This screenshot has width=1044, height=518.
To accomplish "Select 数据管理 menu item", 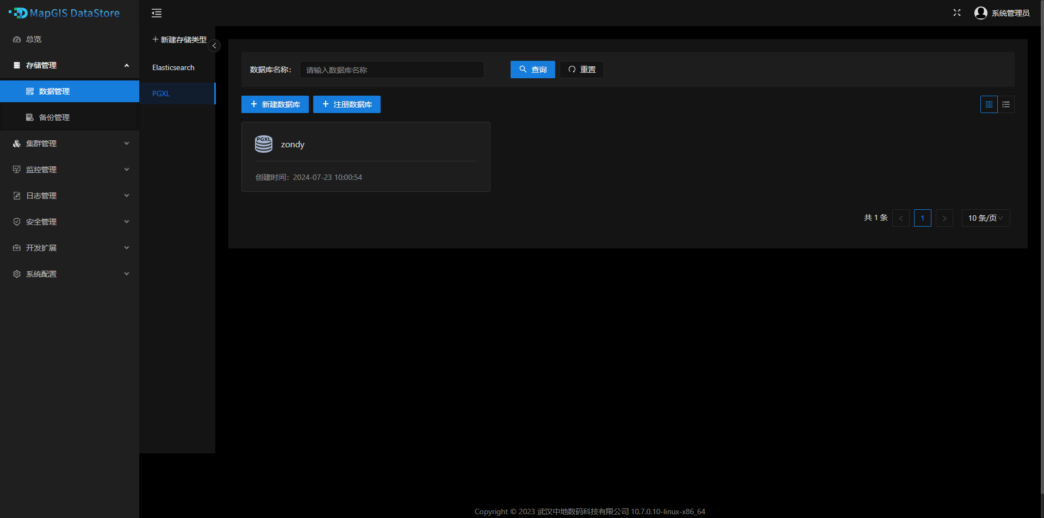I will coord(70,91).
